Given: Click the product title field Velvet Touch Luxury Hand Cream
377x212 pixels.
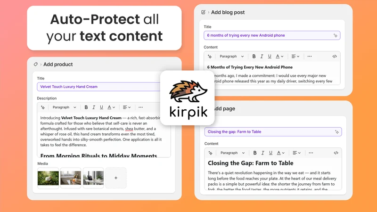Looking at the screenshot, I should coord(98,87).
